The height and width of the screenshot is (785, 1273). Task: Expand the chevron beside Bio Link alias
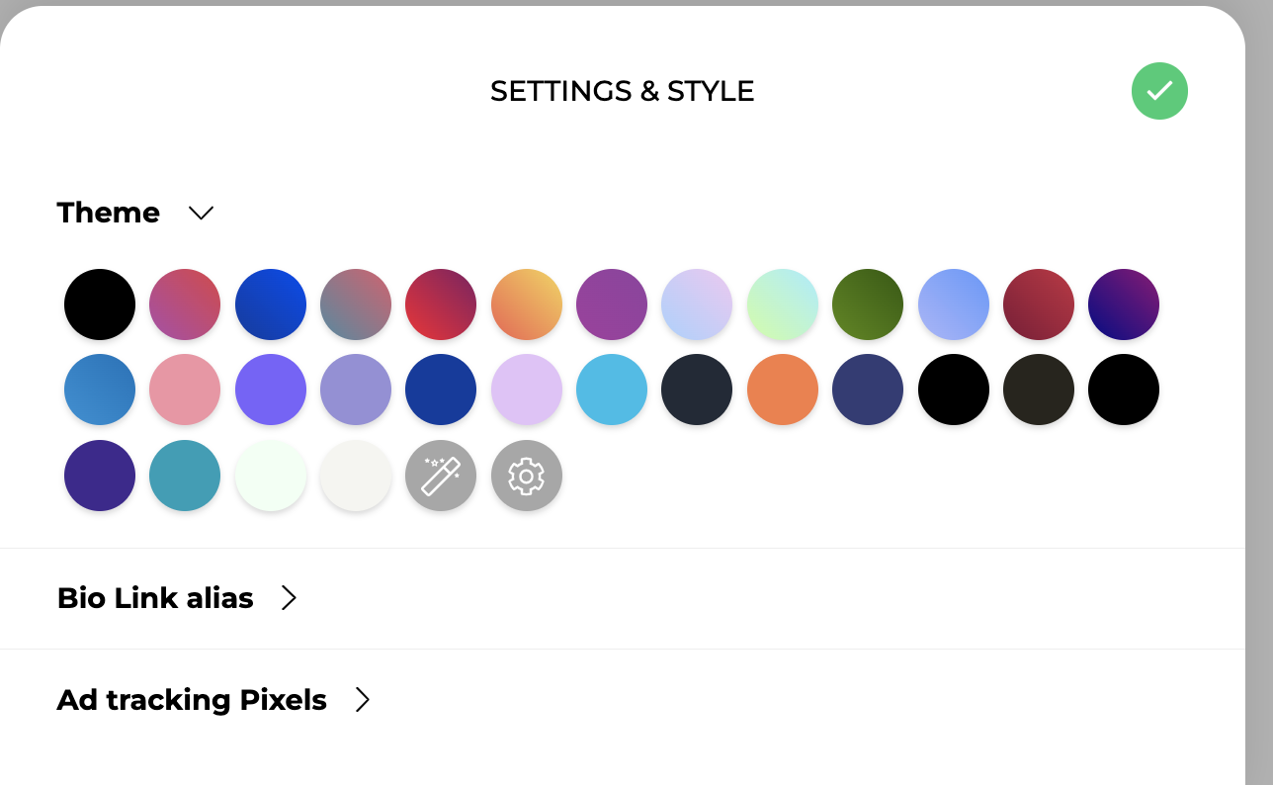point(289,598)
